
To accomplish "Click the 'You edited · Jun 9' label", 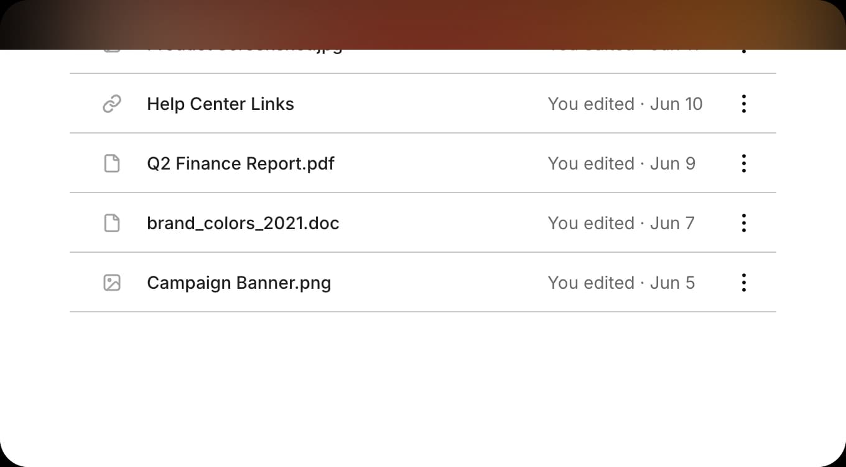I will tap(621, 163).
